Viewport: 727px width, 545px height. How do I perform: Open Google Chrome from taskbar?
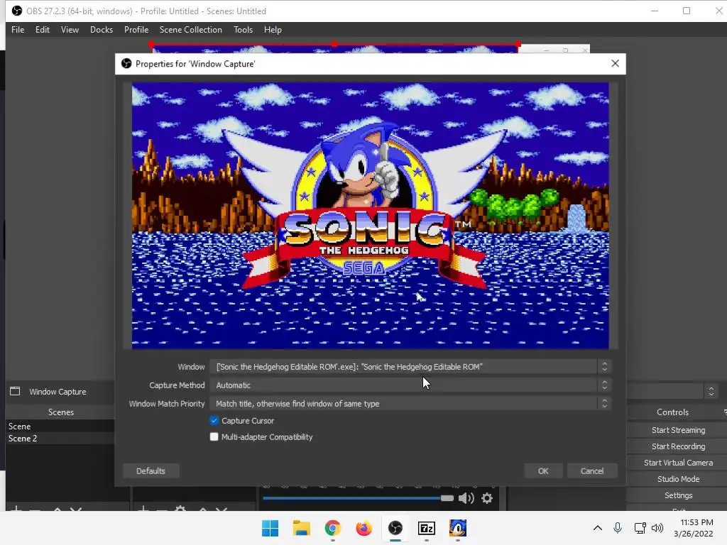pos(332,528)
